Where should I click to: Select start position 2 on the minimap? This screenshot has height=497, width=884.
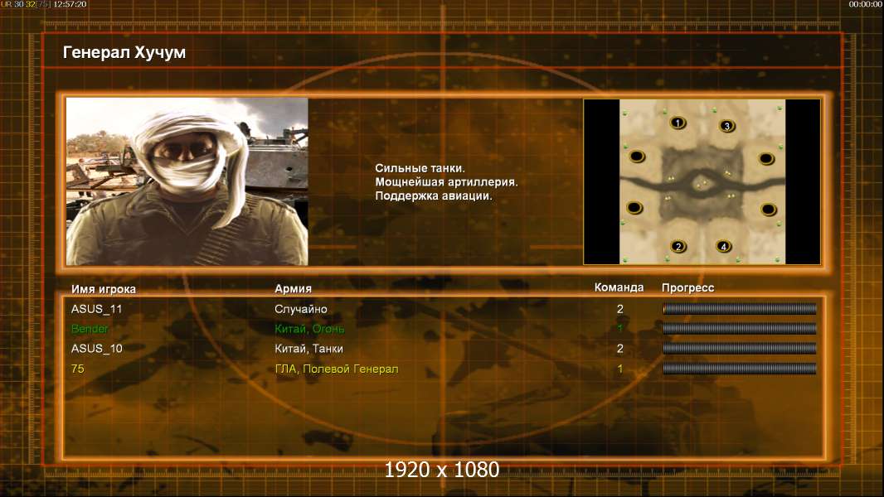click(678, 246)
